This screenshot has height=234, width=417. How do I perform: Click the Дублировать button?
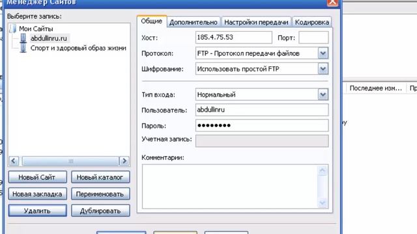click(x=100, y=211)
